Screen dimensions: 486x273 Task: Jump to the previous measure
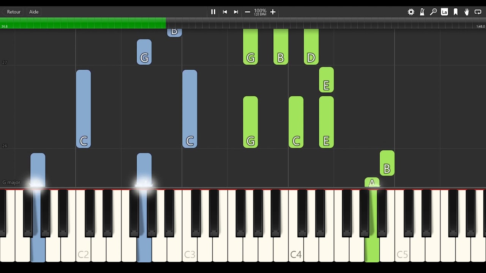225,12
